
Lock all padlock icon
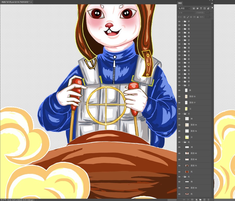198,17
